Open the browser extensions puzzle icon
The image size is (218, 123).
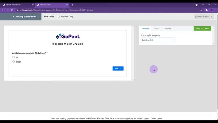(207, 10)
